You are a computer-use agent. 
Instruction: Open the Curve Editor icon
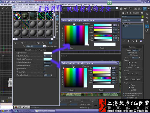136,9
